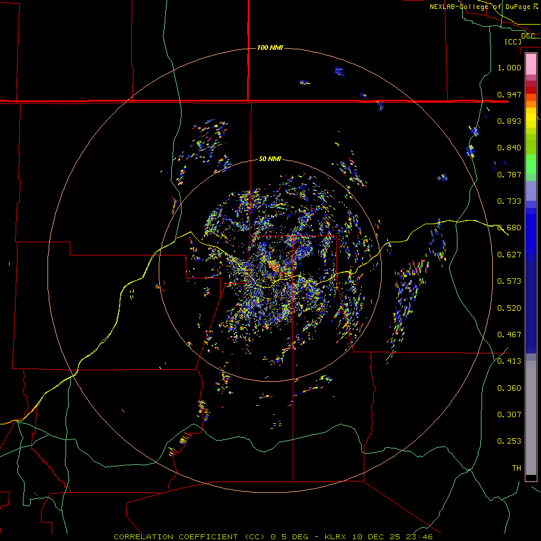Click the 0.413 scale value

pyautogui.click(x=509, y=361)
